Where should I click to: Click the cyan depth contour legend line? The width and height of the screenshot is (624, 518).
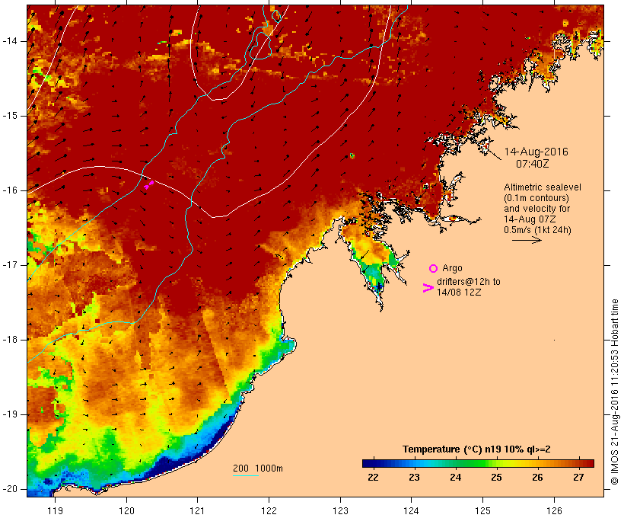(246, 475)
